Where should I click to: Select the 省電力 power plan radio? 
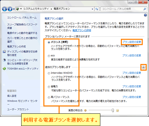pyautogui.click(x=49, y=87)
